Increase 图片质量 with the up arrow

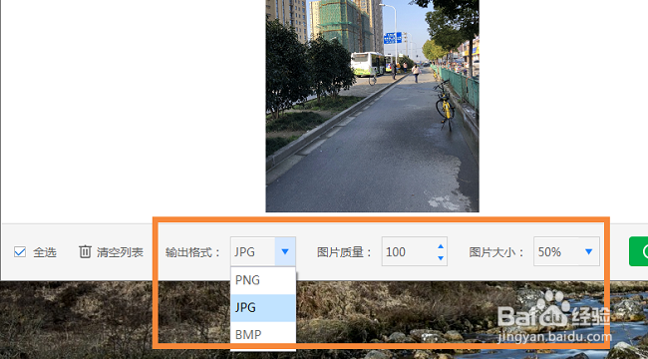click(x=441, y=246)
